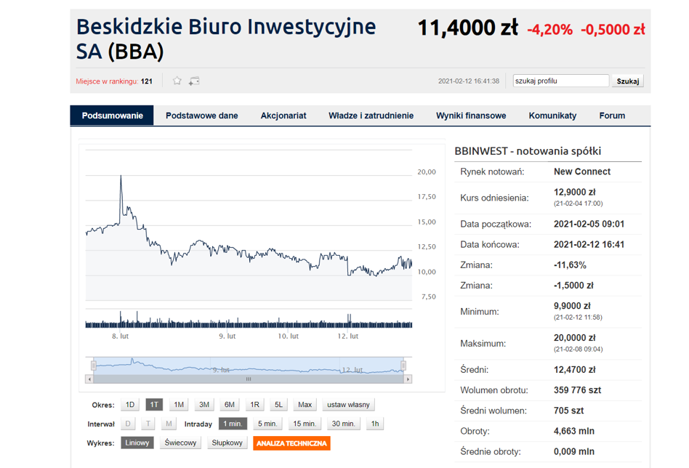Image resolution: width=689 pixels, height=468 pixels.
Task: Open the Akcjonariat tab
Action: (x=283, y=116)
